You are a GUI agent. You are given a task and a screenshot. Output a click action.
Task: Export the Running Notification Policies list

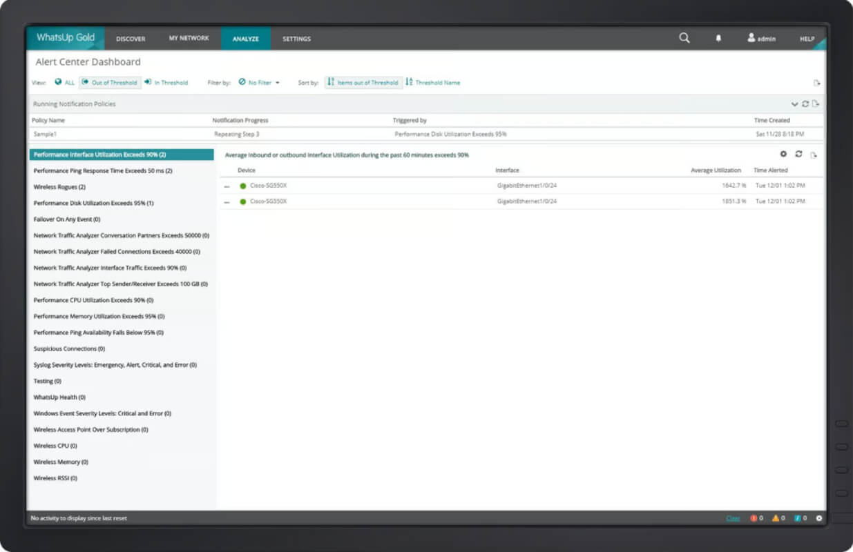coord(815,104)
